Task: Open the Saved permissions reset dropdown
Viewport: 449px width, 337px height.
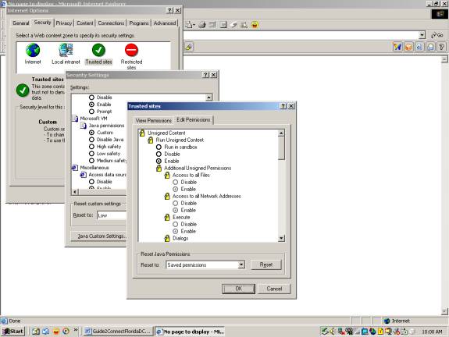Action: point(241,264)
